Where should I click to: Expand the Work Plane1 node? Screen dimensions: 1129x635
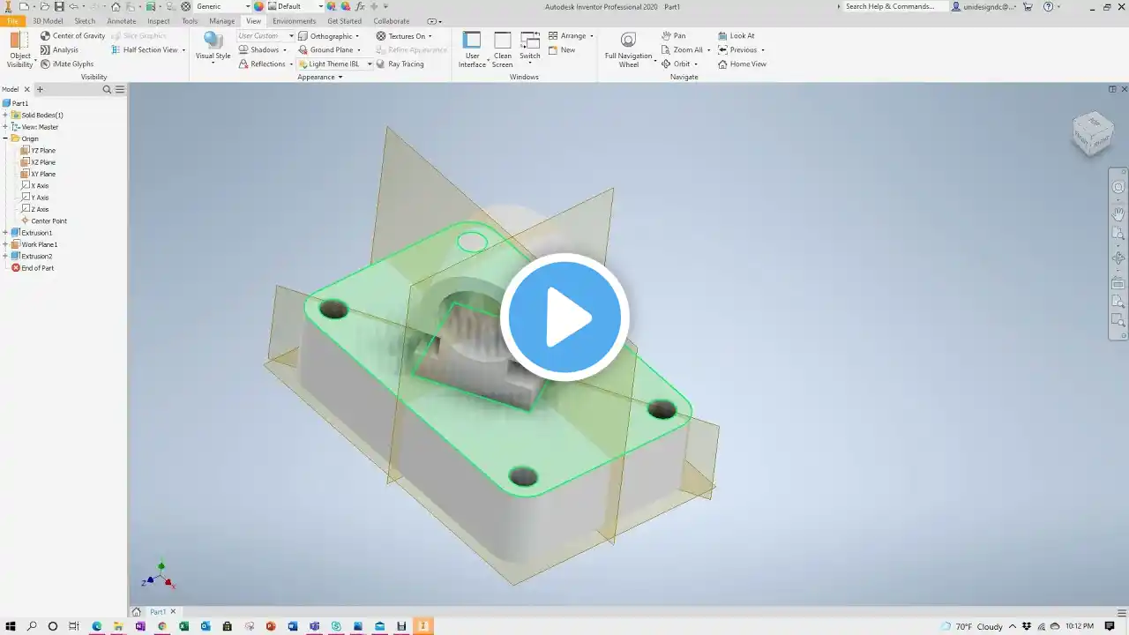click(x=5, y=245)
